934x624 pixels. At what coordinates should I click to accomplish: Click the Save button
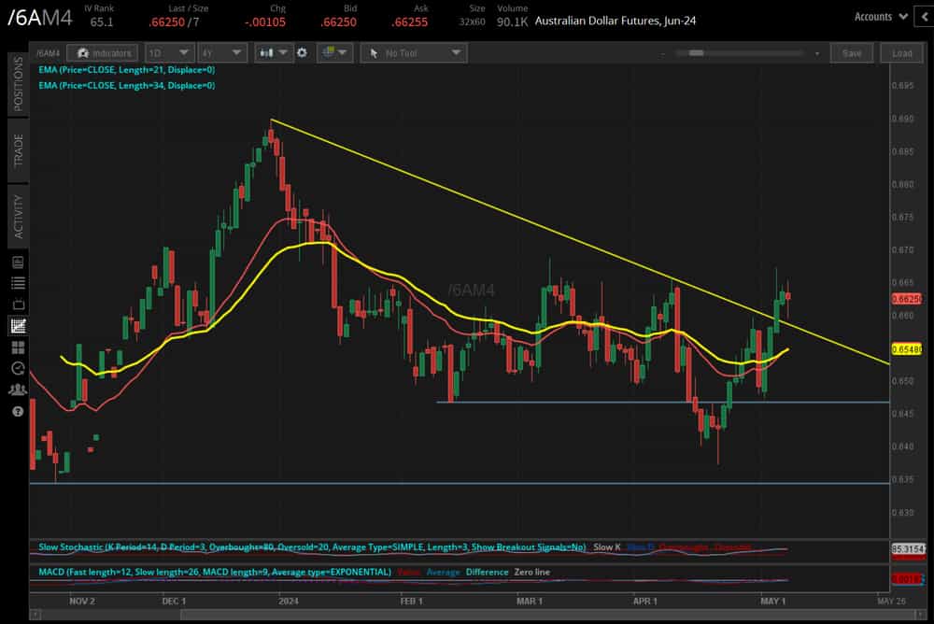[x=851, y=53]
